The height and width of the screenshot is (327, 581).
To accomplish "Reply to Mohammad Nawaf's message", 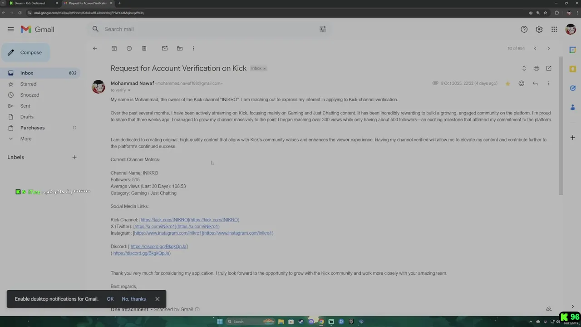I will pos(535,84).
